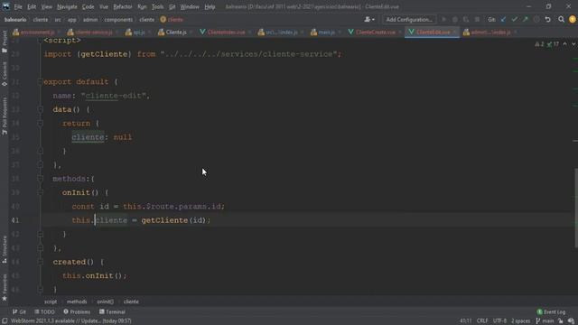The image size is (578, 325).
Task: Open the Project tool window sidebar button
Action: click(5, 42)
